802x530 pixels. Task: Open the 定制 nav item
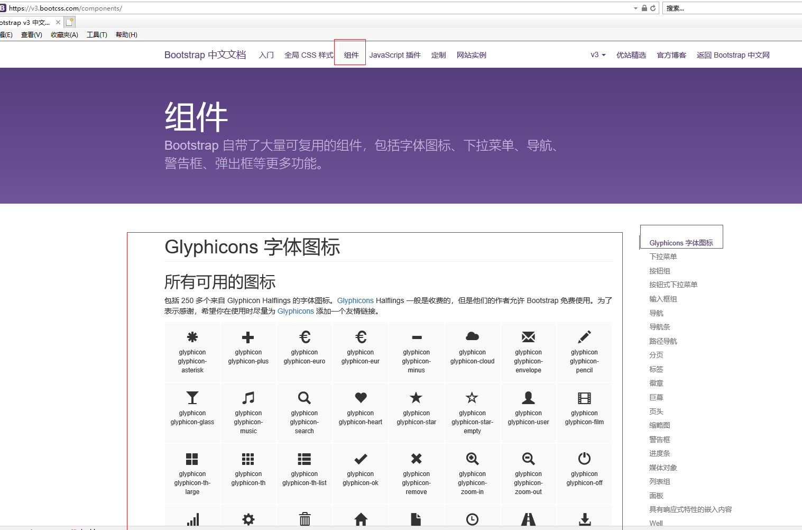(439, 55)
